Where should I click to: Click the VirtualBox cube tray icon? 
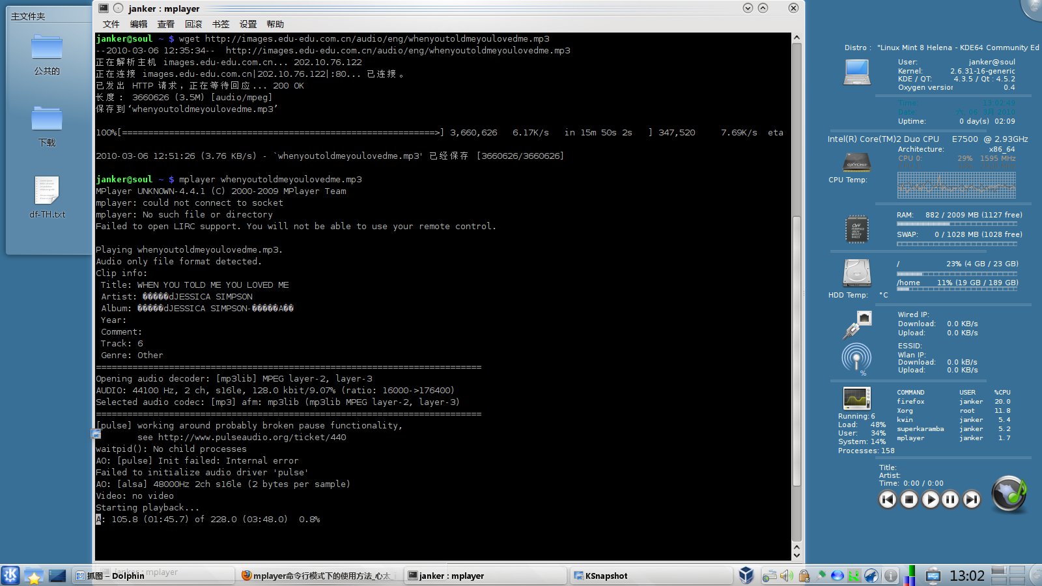pos(746,575)
